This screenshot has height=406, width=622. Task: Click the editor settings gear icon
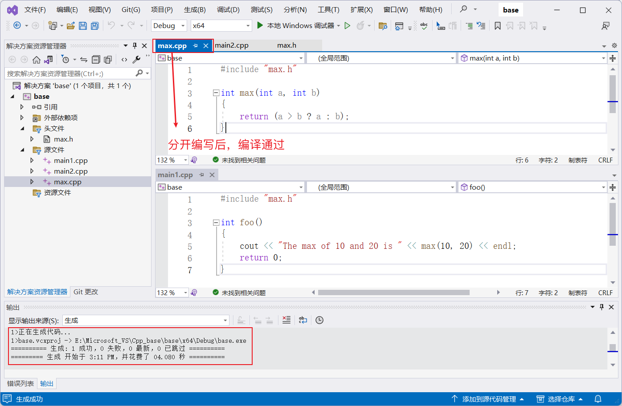pos(614,45)
